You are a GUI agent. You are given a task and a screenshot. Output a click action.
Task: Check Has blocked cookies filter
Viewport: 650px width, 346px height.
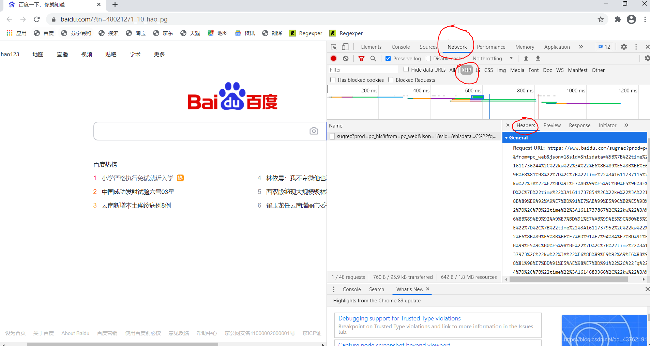[333, 80]
